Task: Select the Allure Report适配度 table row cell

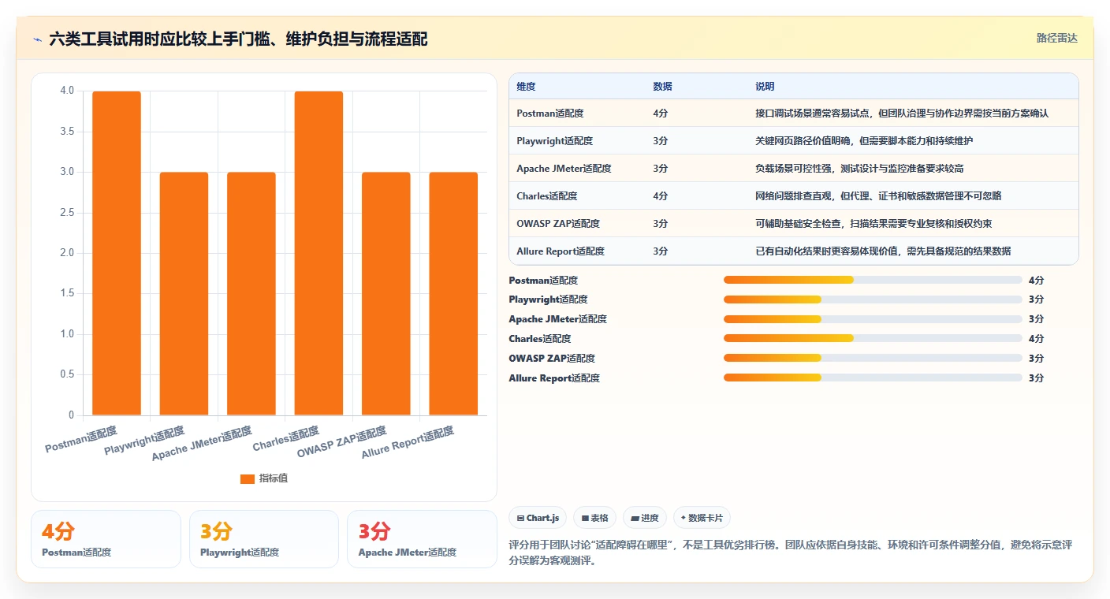Action: pyautogui.click(x=561, y=251)
